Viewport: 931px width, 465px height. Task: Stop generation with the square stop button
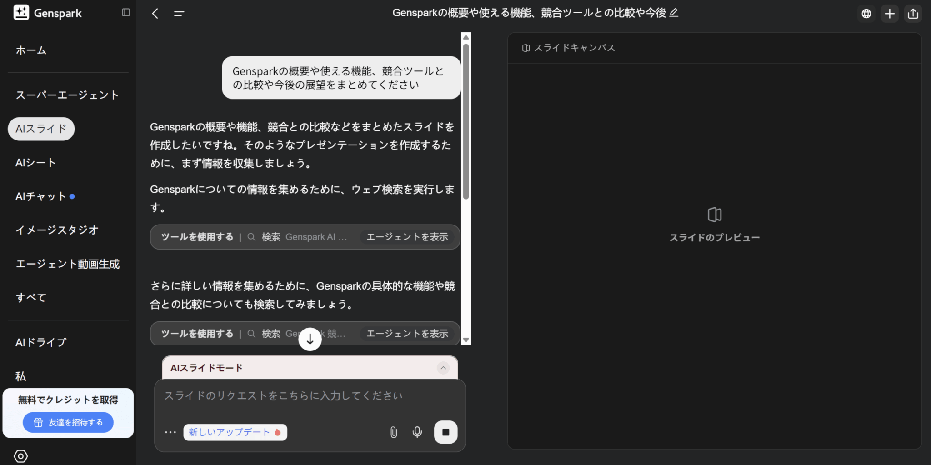[445, 432]
